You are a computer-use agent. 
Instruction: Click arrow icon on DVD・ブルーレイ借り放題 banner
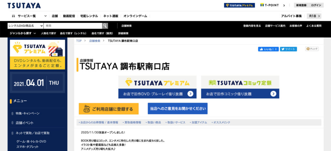point(190,93)
